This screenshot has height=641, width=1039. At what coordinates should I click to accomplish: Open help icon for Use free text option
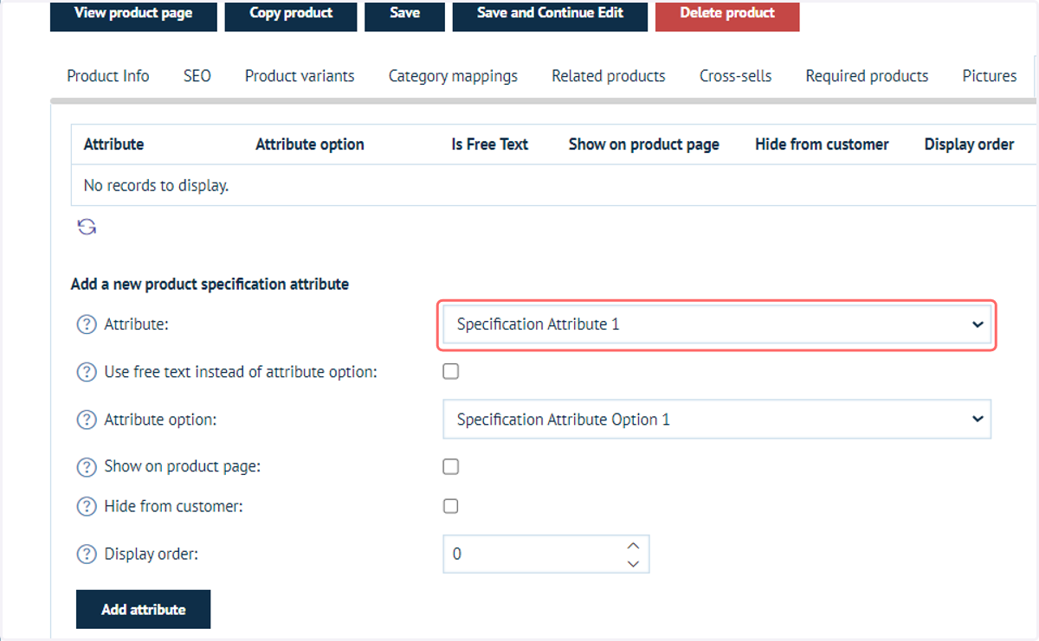pos(87,372)
